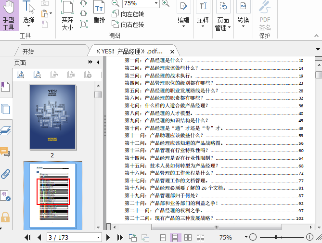Open the Layers sidebar panel
Image resolution: width=322 pixels, height=243 pixels.
(5, 131)
